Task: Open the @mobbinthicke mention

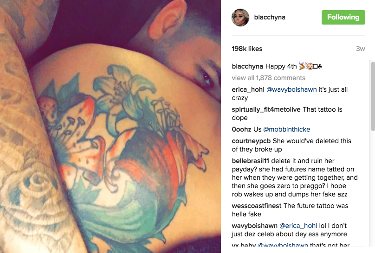Action: 286,129
